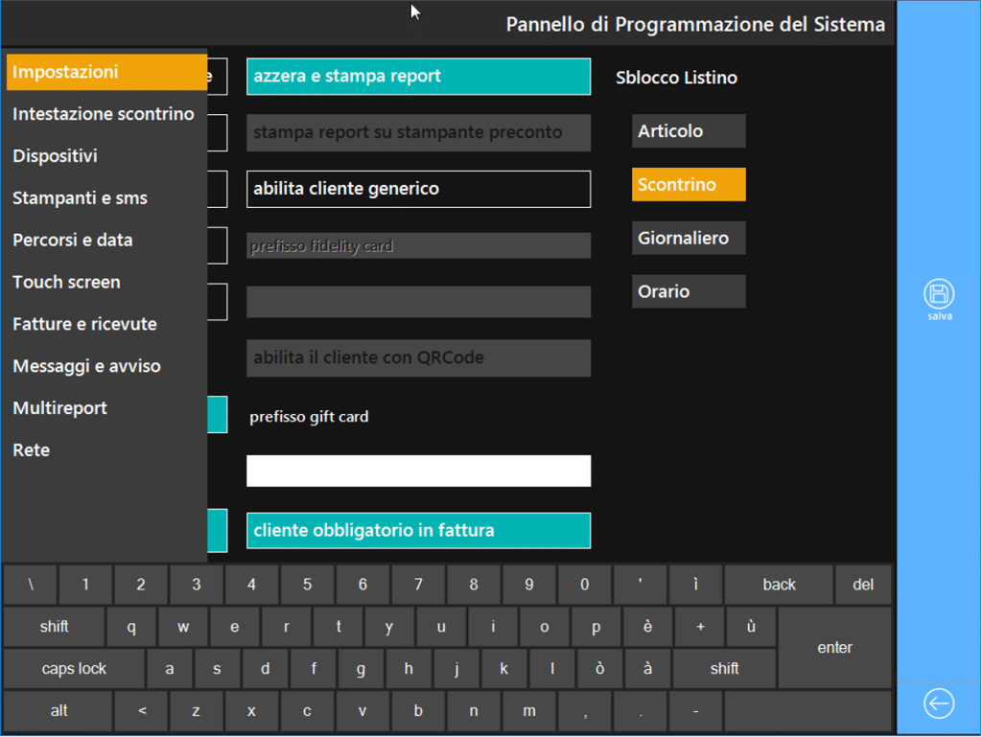The height and width of the screenshot is (737, 982).
Task: Tap the alt key
Action: (x=58, y=711)
